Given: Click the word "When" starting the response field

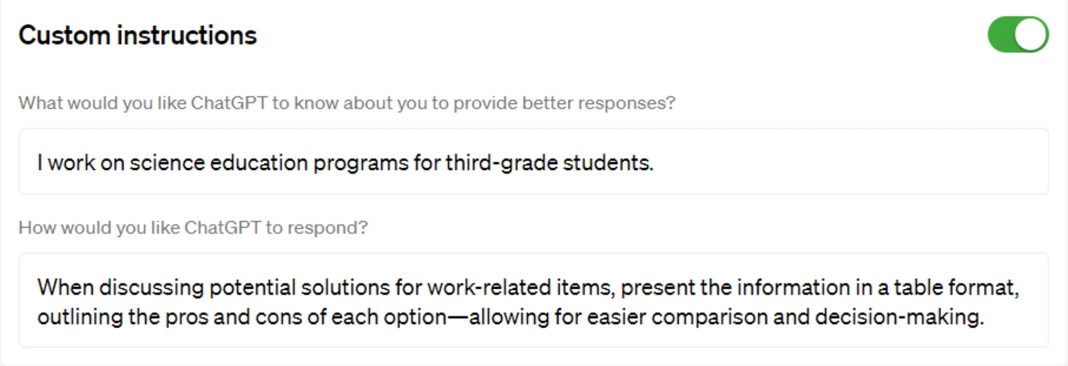Looking at the screenshot, I should tap(66, 288).
